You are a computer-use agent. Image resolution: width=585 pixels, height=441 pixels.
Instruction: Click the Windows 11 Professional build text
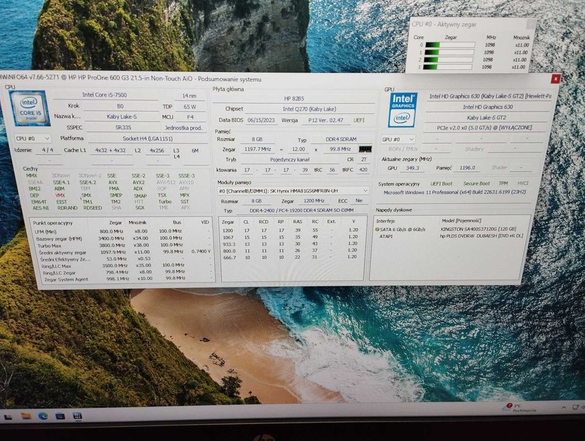[x=455, y=192]
